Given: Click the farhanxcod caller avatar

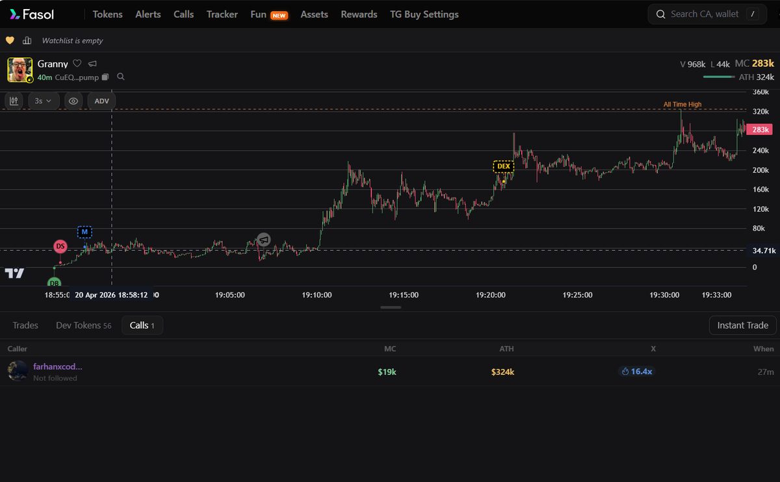Looking at the screenshot, I should pyautogui.click(x=18, y=371).
